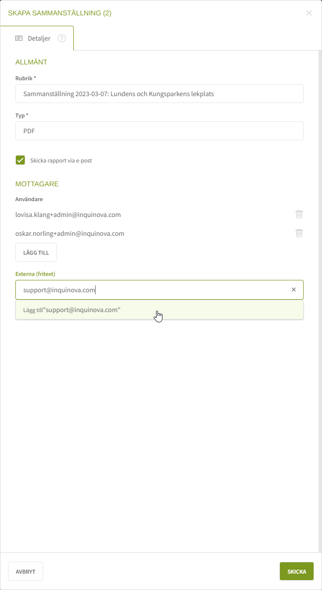Click the Skicka rapport via e-post label

point(61,161)
